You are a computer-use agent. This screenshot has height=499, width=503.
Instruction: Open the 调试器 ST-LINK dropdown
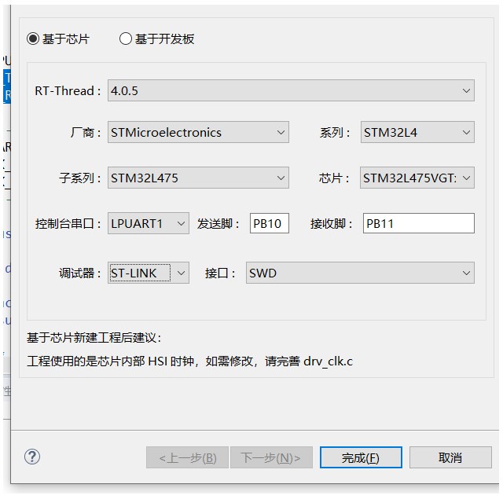point(148,273)
